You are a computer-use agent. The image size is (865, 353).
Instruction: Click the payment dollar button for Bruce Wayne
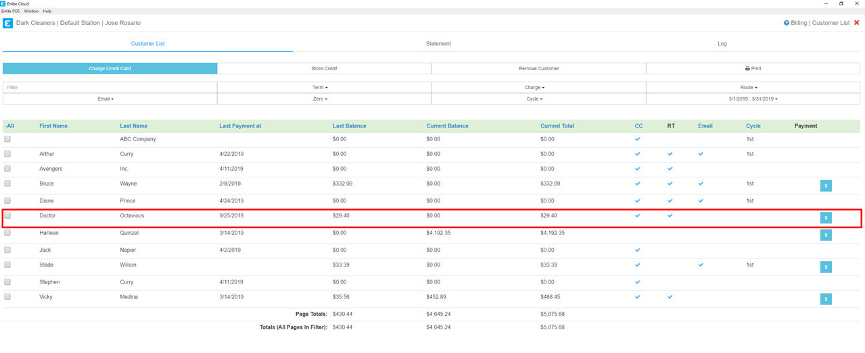click(x=826, y=186)
